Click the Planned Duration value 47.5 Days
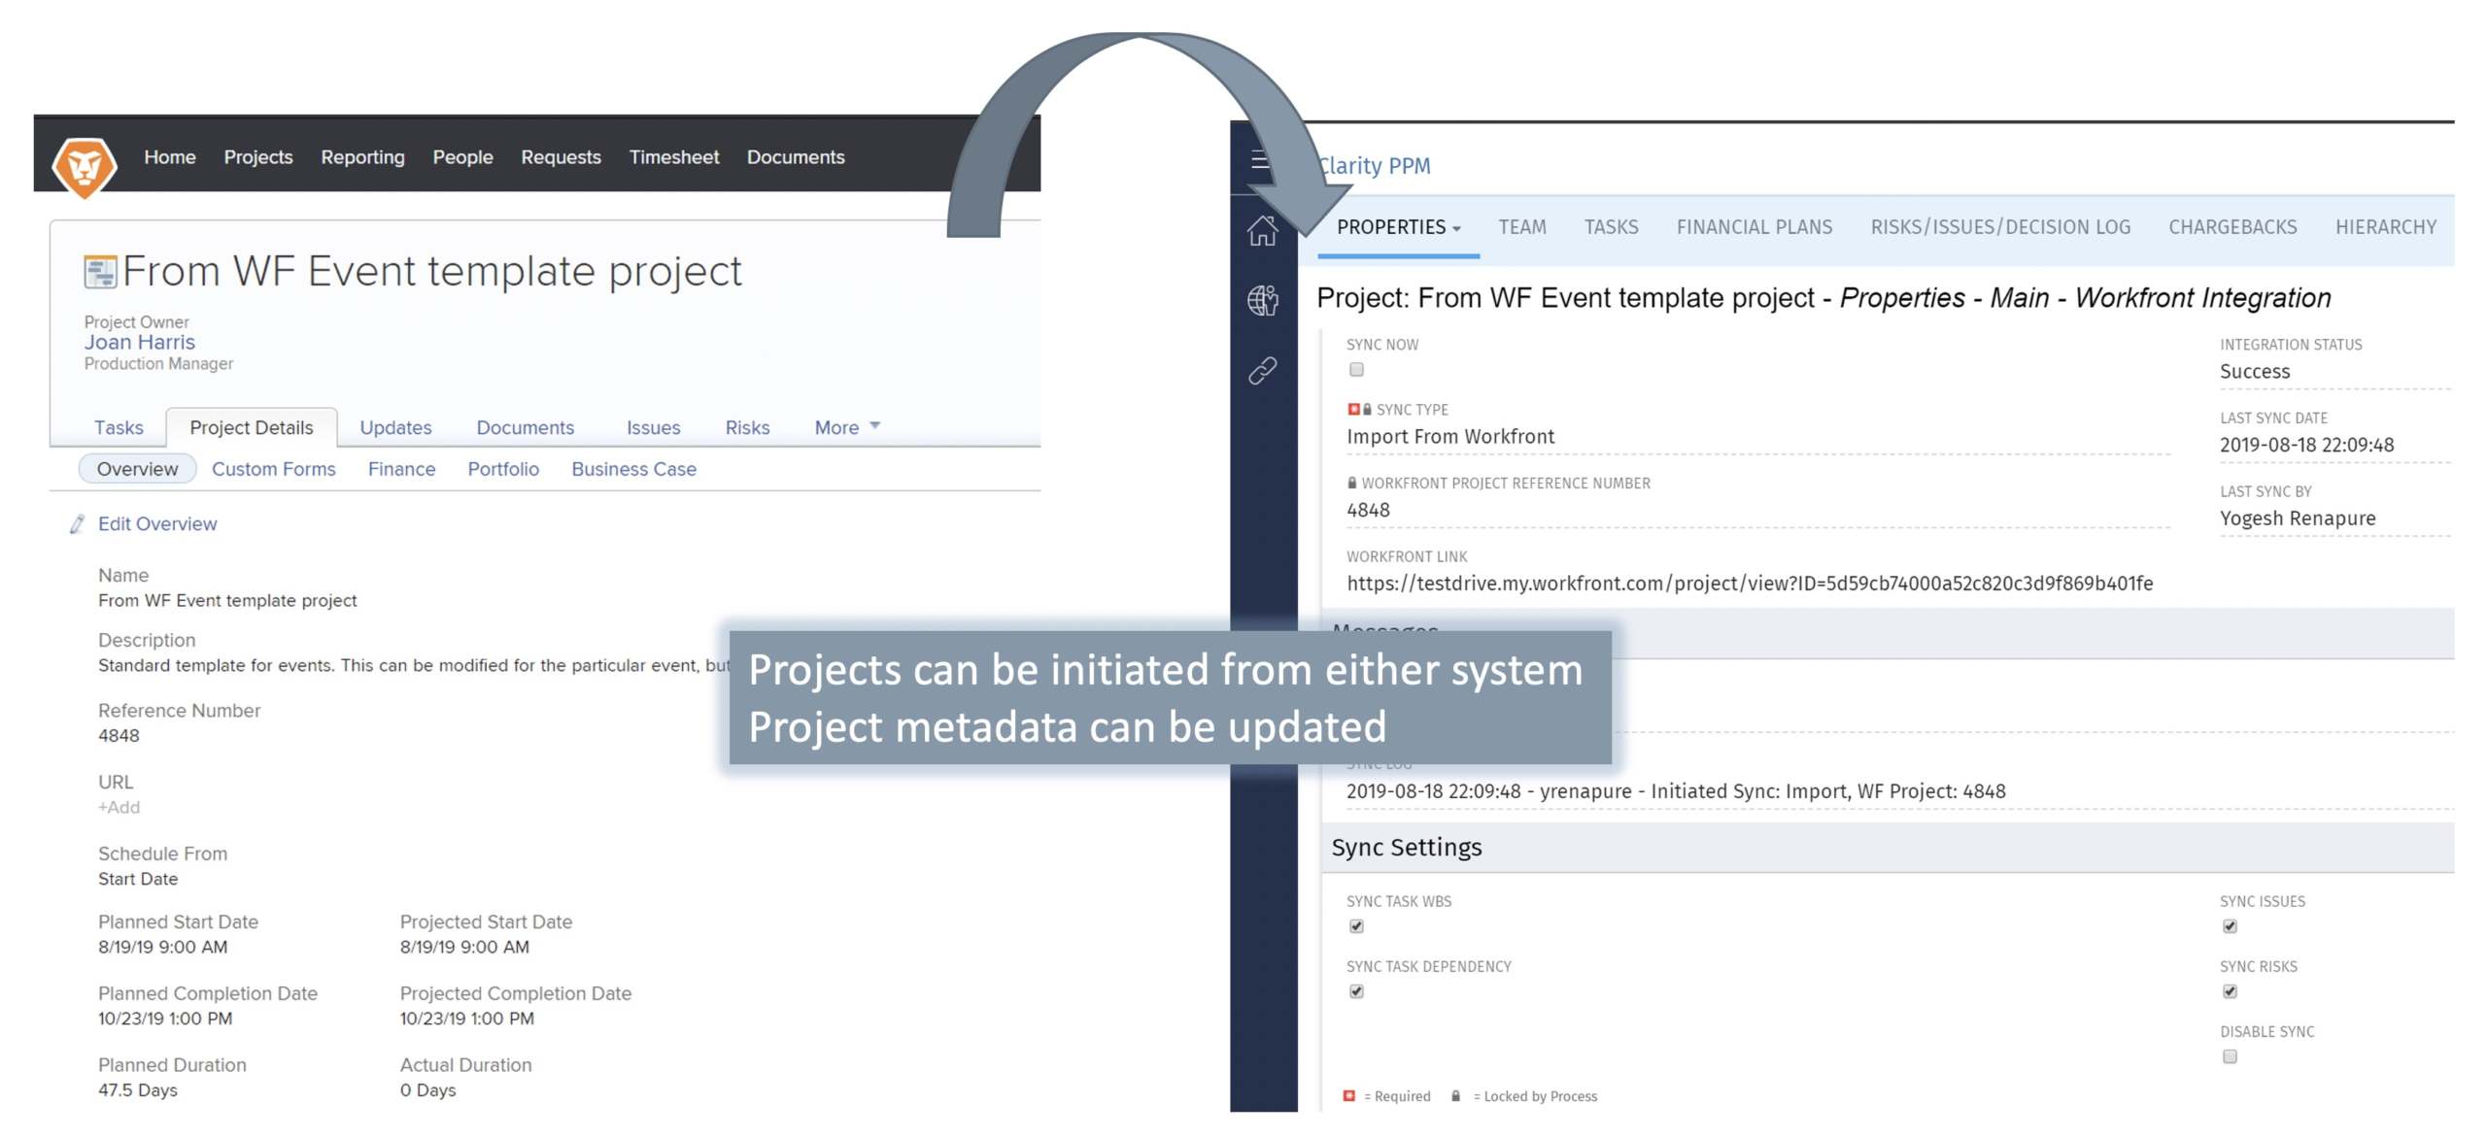Screen dimensions: 2487x1137 coord(137,1090)
